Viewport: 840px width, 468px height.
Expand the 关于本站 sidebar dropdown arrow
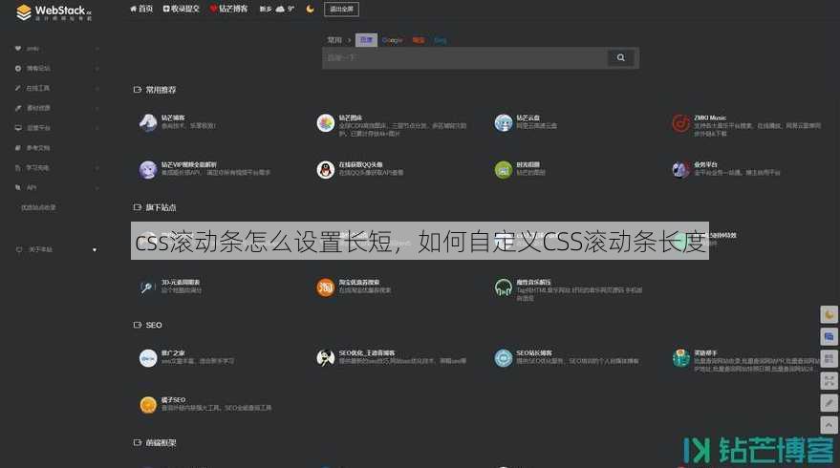click(95, 249)
